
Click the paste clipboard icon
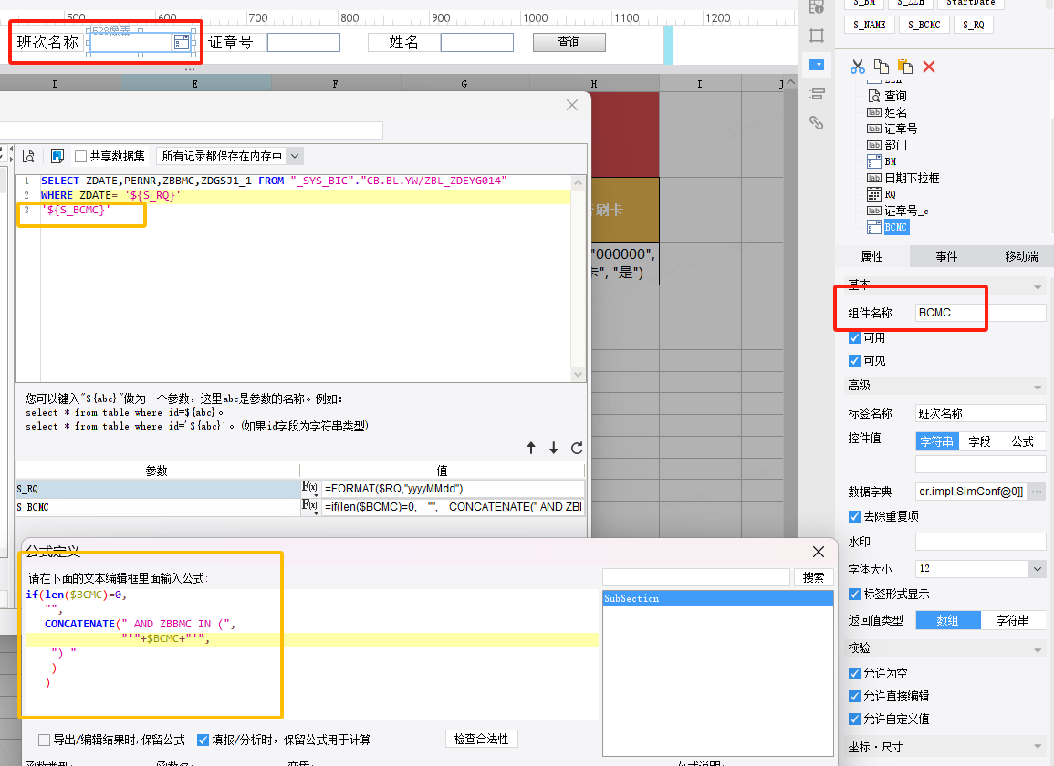click(904, 66)
